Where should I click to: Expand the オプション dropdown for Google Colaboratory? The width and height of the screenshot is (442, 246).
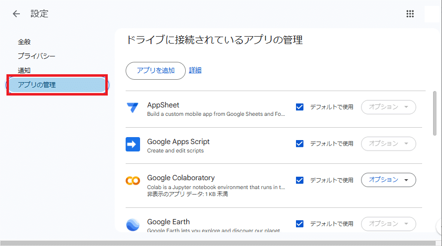388,180
